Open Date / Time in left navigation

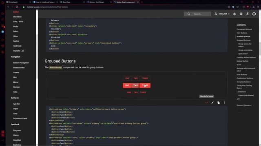pos(18,21)
